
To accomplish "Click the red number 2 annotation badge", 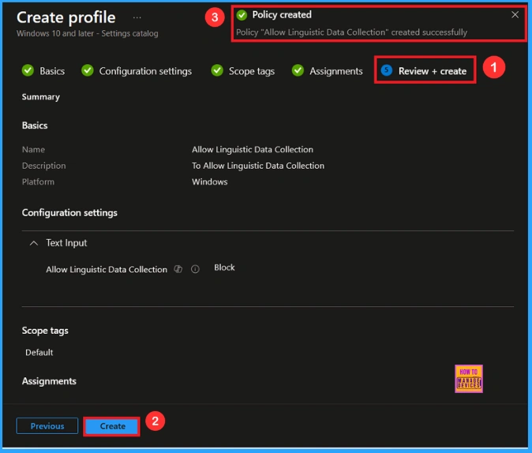I will click(x=155, y=421).
